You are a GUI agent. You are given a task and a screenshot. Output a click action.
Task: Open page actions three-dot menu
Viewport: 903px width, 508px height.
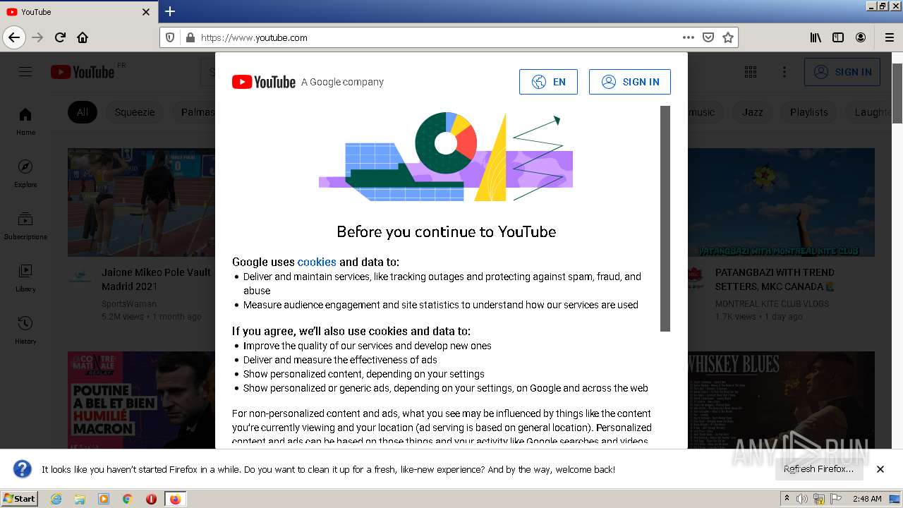click(688, 37)
